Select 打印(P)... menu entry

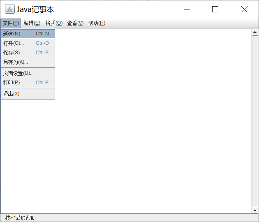click(28, 82)
